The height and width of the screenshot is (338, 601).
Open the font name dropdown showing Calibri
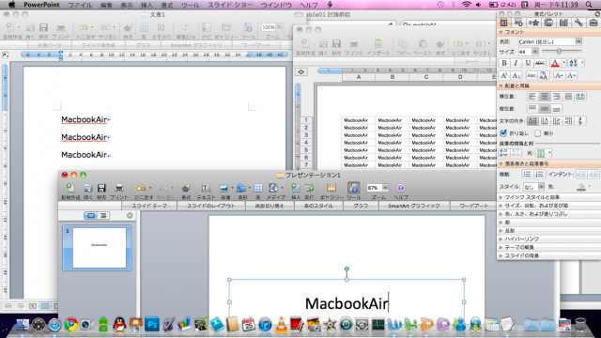coord(578,41)
